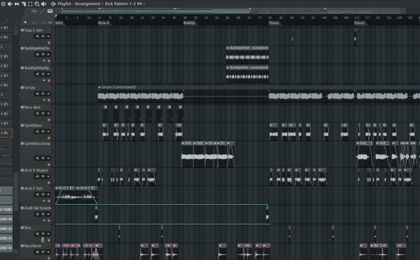420x260 pixels.
Task: Click the first Acid V #3 clip title
Action: point(66,188)
